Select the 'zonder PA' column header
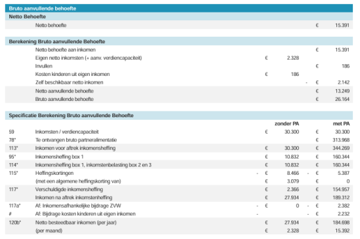Viewport: 360px width, 239px height. coord(287,124)
